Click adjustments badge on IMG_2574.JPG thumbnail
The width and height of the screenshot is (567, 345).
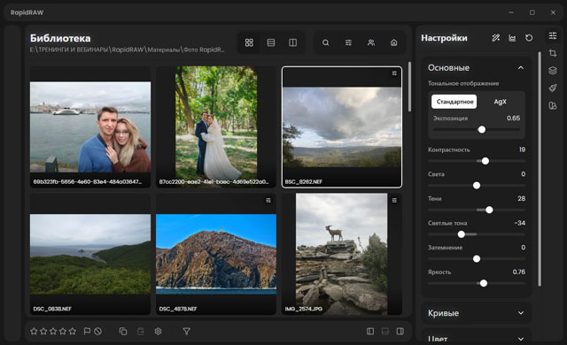tap(394, 200)
